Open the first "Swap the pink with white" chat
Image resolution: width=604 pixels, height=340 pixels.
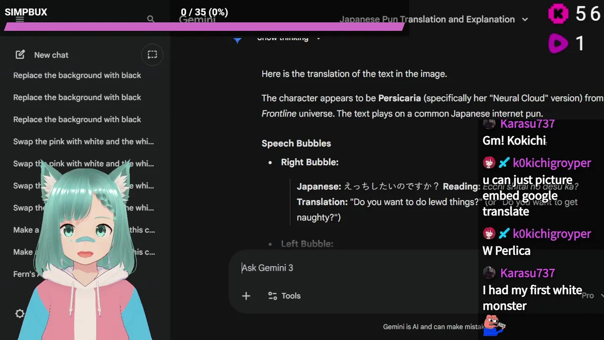[84, 142]
